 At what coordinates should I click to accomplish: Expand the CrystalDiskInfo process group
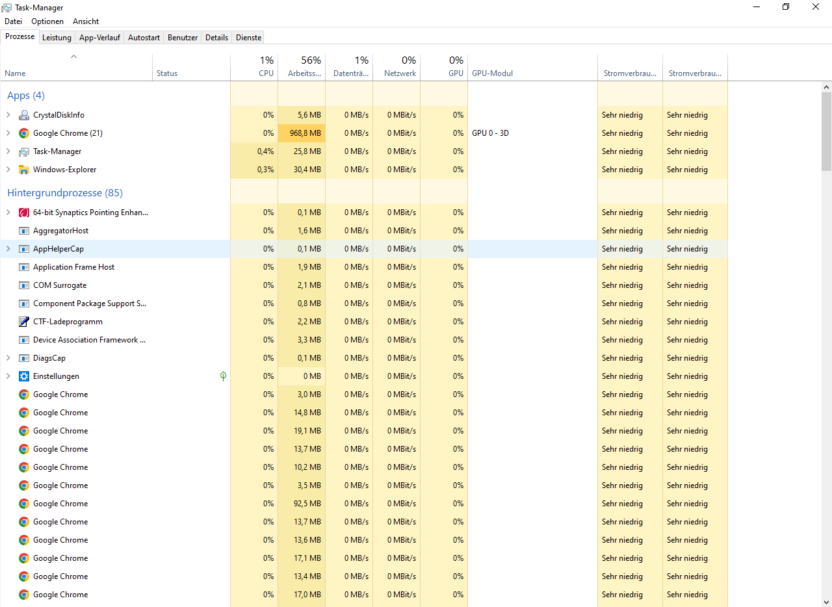coord(8,115)
